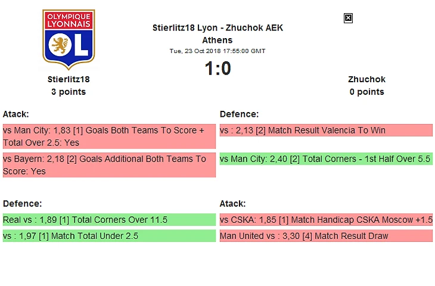Click the Stierlitz18 player name

[x=69, y=79]
